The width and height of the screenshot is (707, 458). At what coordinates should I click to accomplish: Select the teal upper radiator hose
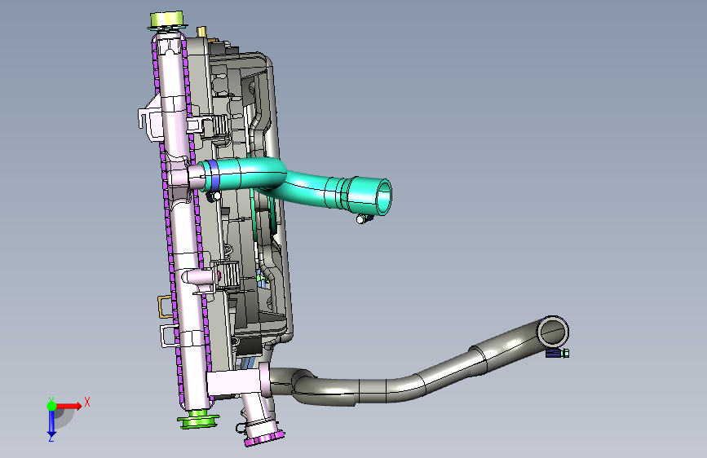point(295,185)
